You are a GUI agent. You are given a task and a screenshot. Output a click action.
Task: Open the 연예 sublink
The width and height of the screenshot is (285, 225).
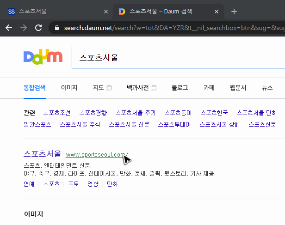(29, 184)
